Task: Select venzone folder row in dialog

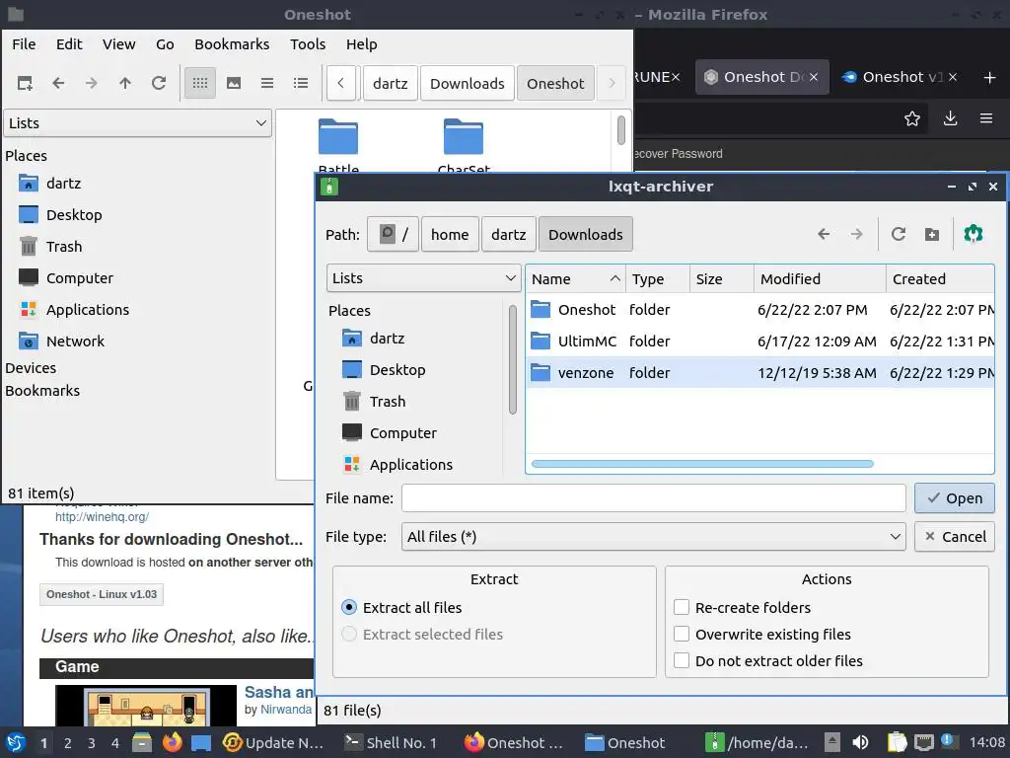Action: [760, 372]
